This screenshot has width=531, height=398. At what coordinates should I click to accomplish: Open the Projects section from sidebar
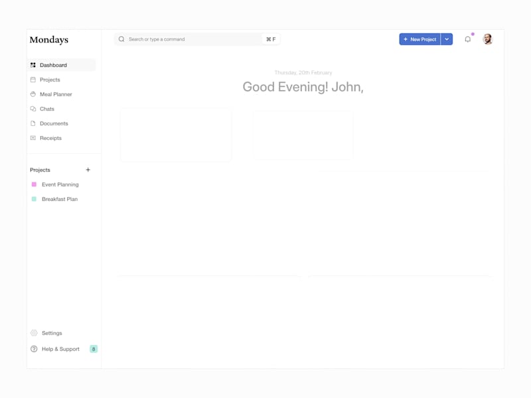48,80
